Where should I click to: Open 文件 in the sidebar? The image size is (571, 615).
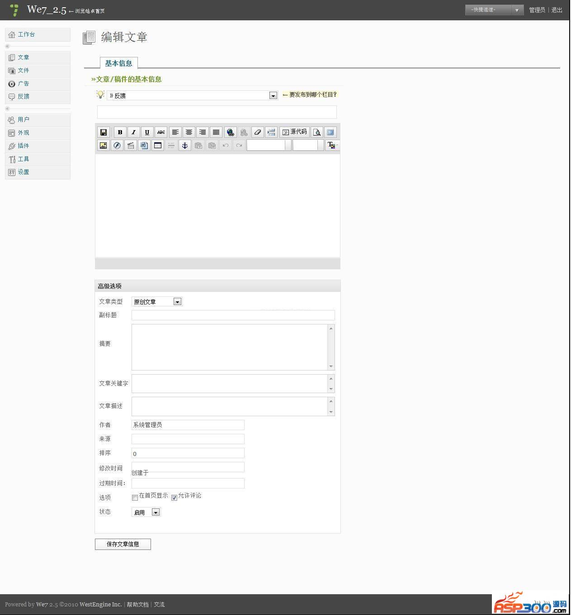coord(38,70)
